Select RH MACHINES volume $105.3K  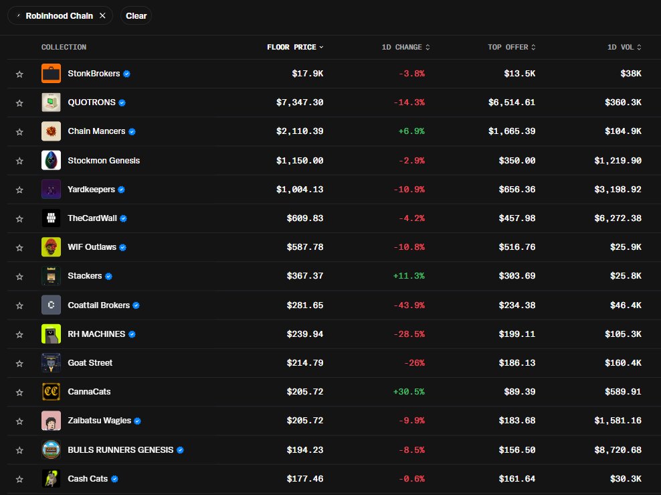coord(623,334)
